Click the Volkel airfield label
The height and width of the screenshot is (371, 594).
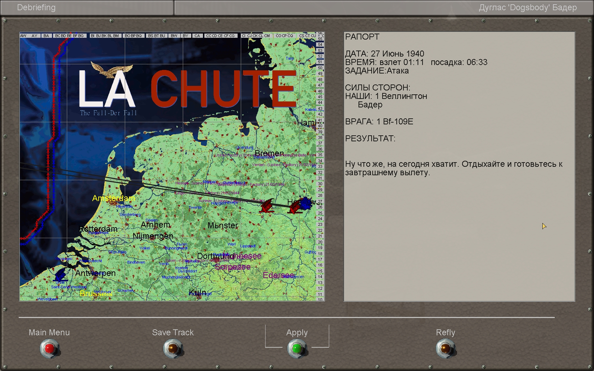tap(145, 248)
